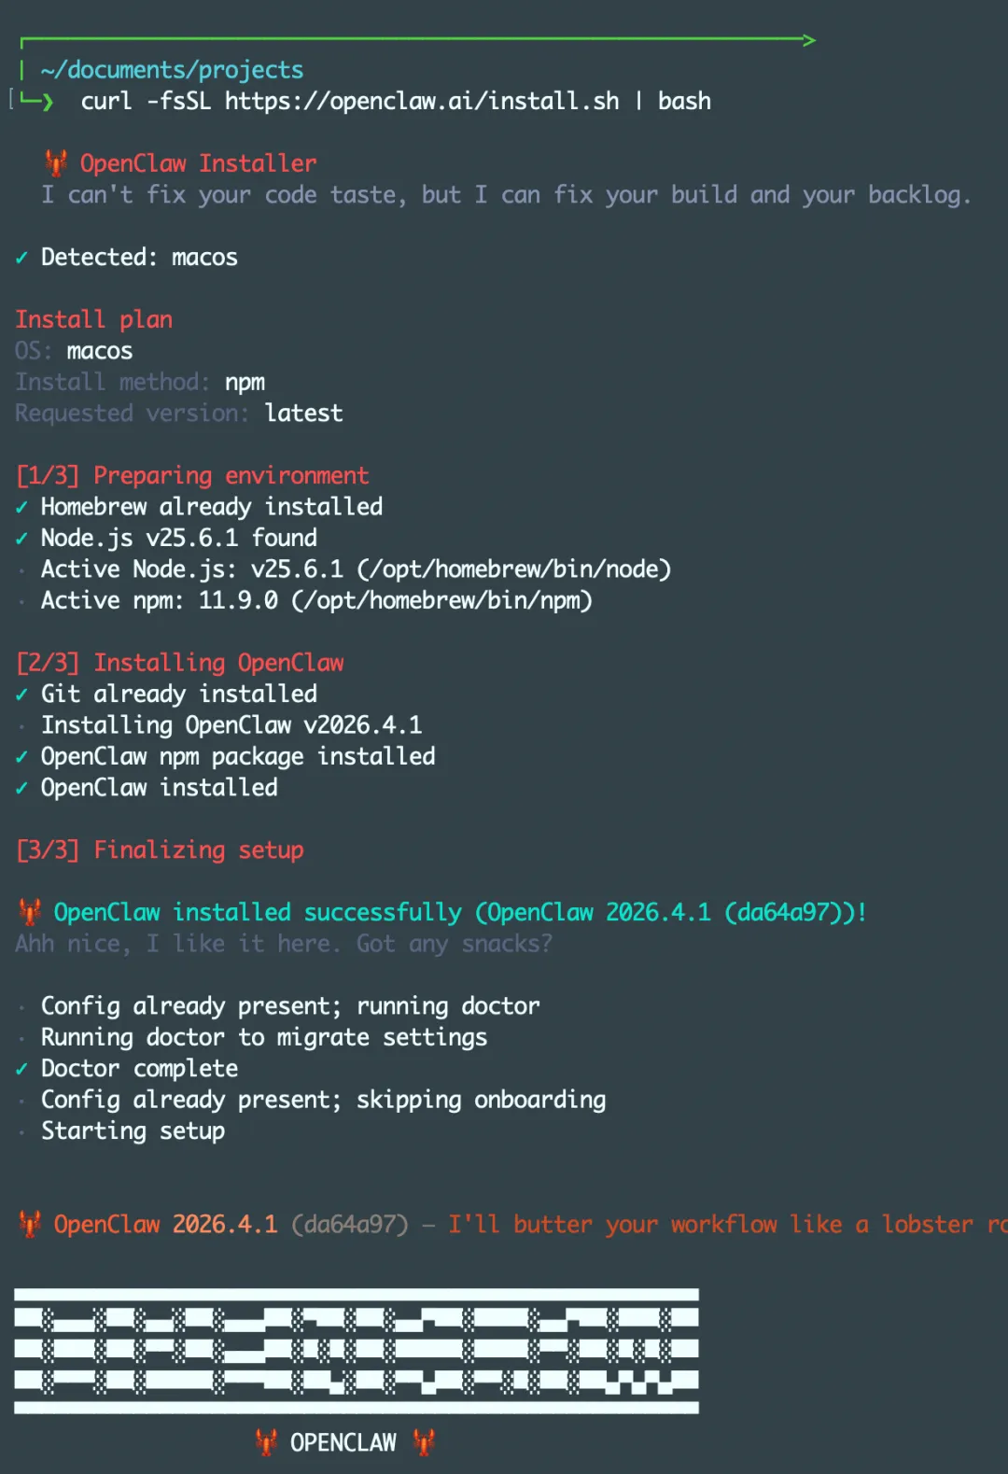This screenshot has height=1474, width=1008.
Task: Click the lobster icon right of OPENCLAW
Action: 425,1442
